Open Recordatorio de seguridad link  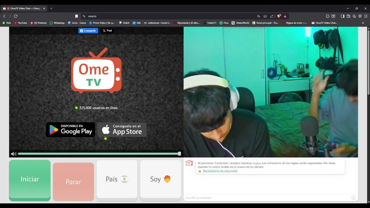(x=220, y=171)
